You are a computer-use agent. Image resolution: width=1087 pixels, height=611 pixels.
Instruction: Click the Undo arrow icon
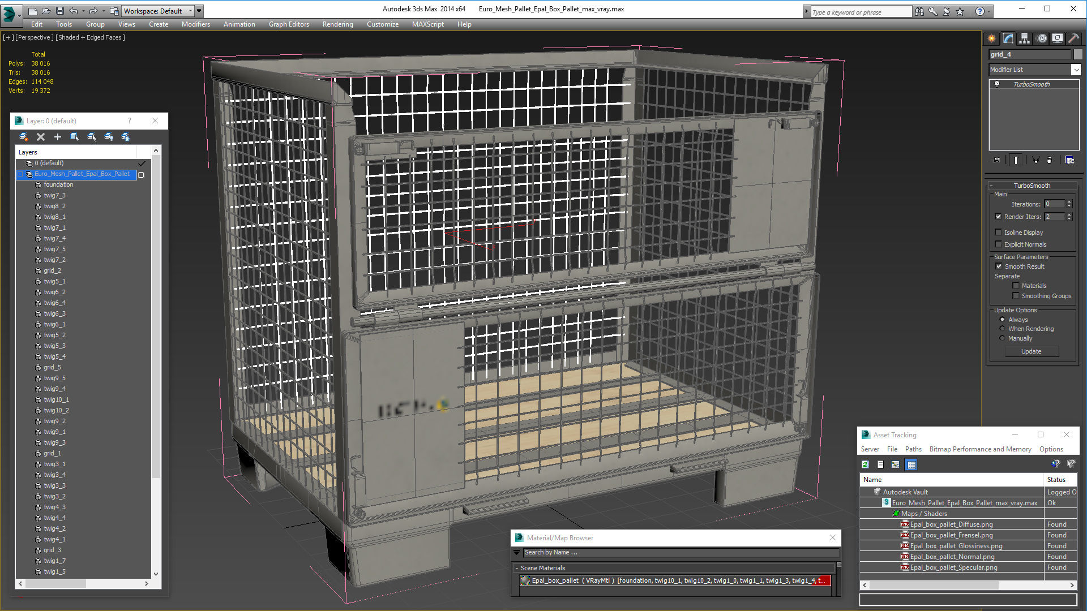(x=74, y=11)
